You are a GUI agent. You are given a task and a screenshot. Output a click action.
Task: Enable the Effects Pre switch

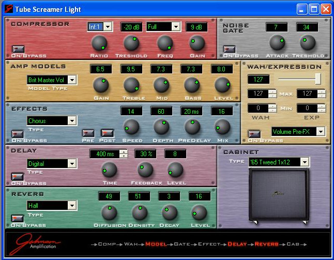(x=88, y=133)
